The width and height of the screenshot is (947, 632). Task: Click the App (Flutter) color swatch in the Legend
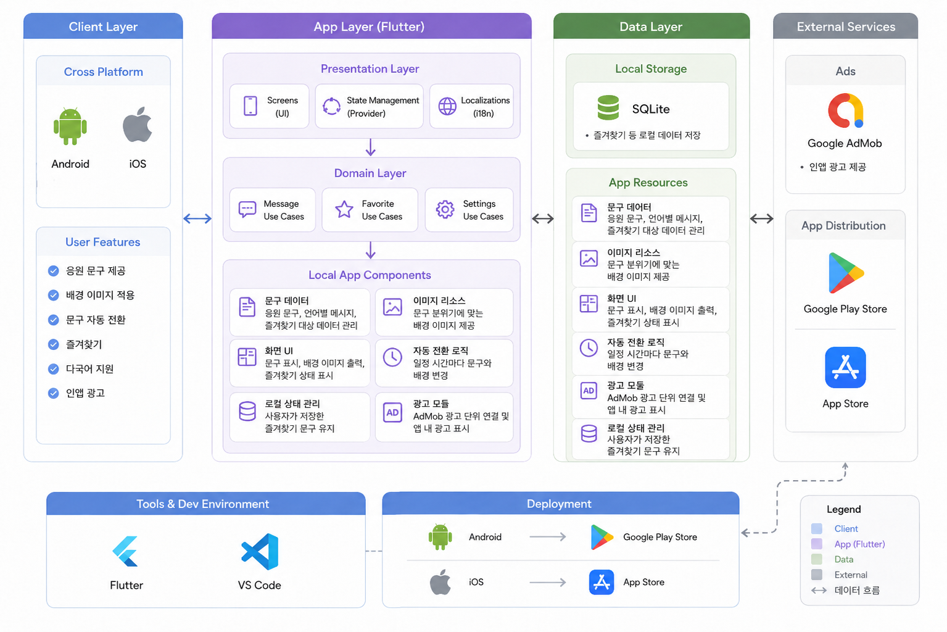coord(817,544)
